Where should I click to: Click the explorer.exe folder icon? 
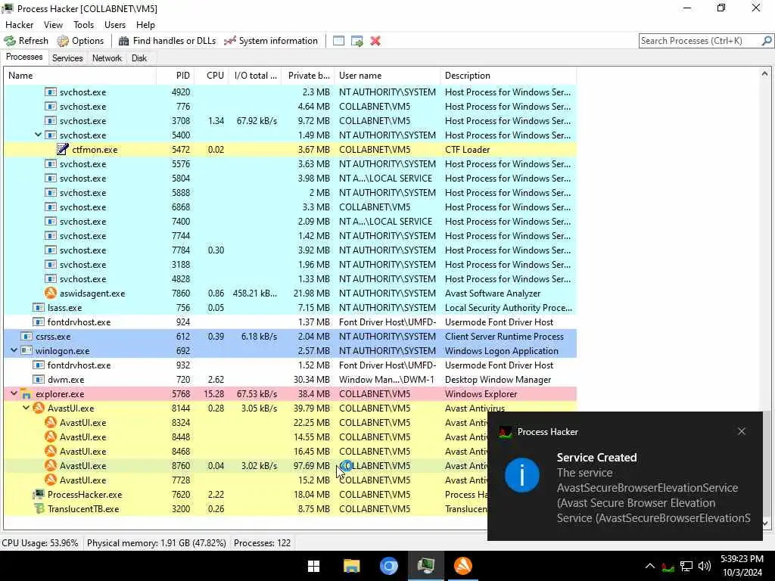point(26,393)
